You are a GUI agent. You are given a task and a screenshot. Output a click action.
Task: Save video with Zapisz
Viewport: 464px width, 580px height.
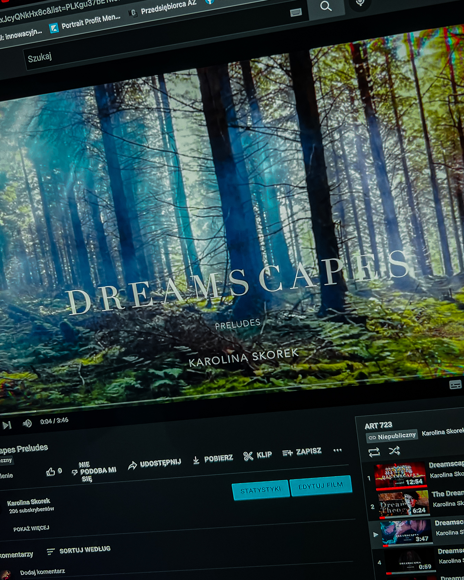coord(302,452)
